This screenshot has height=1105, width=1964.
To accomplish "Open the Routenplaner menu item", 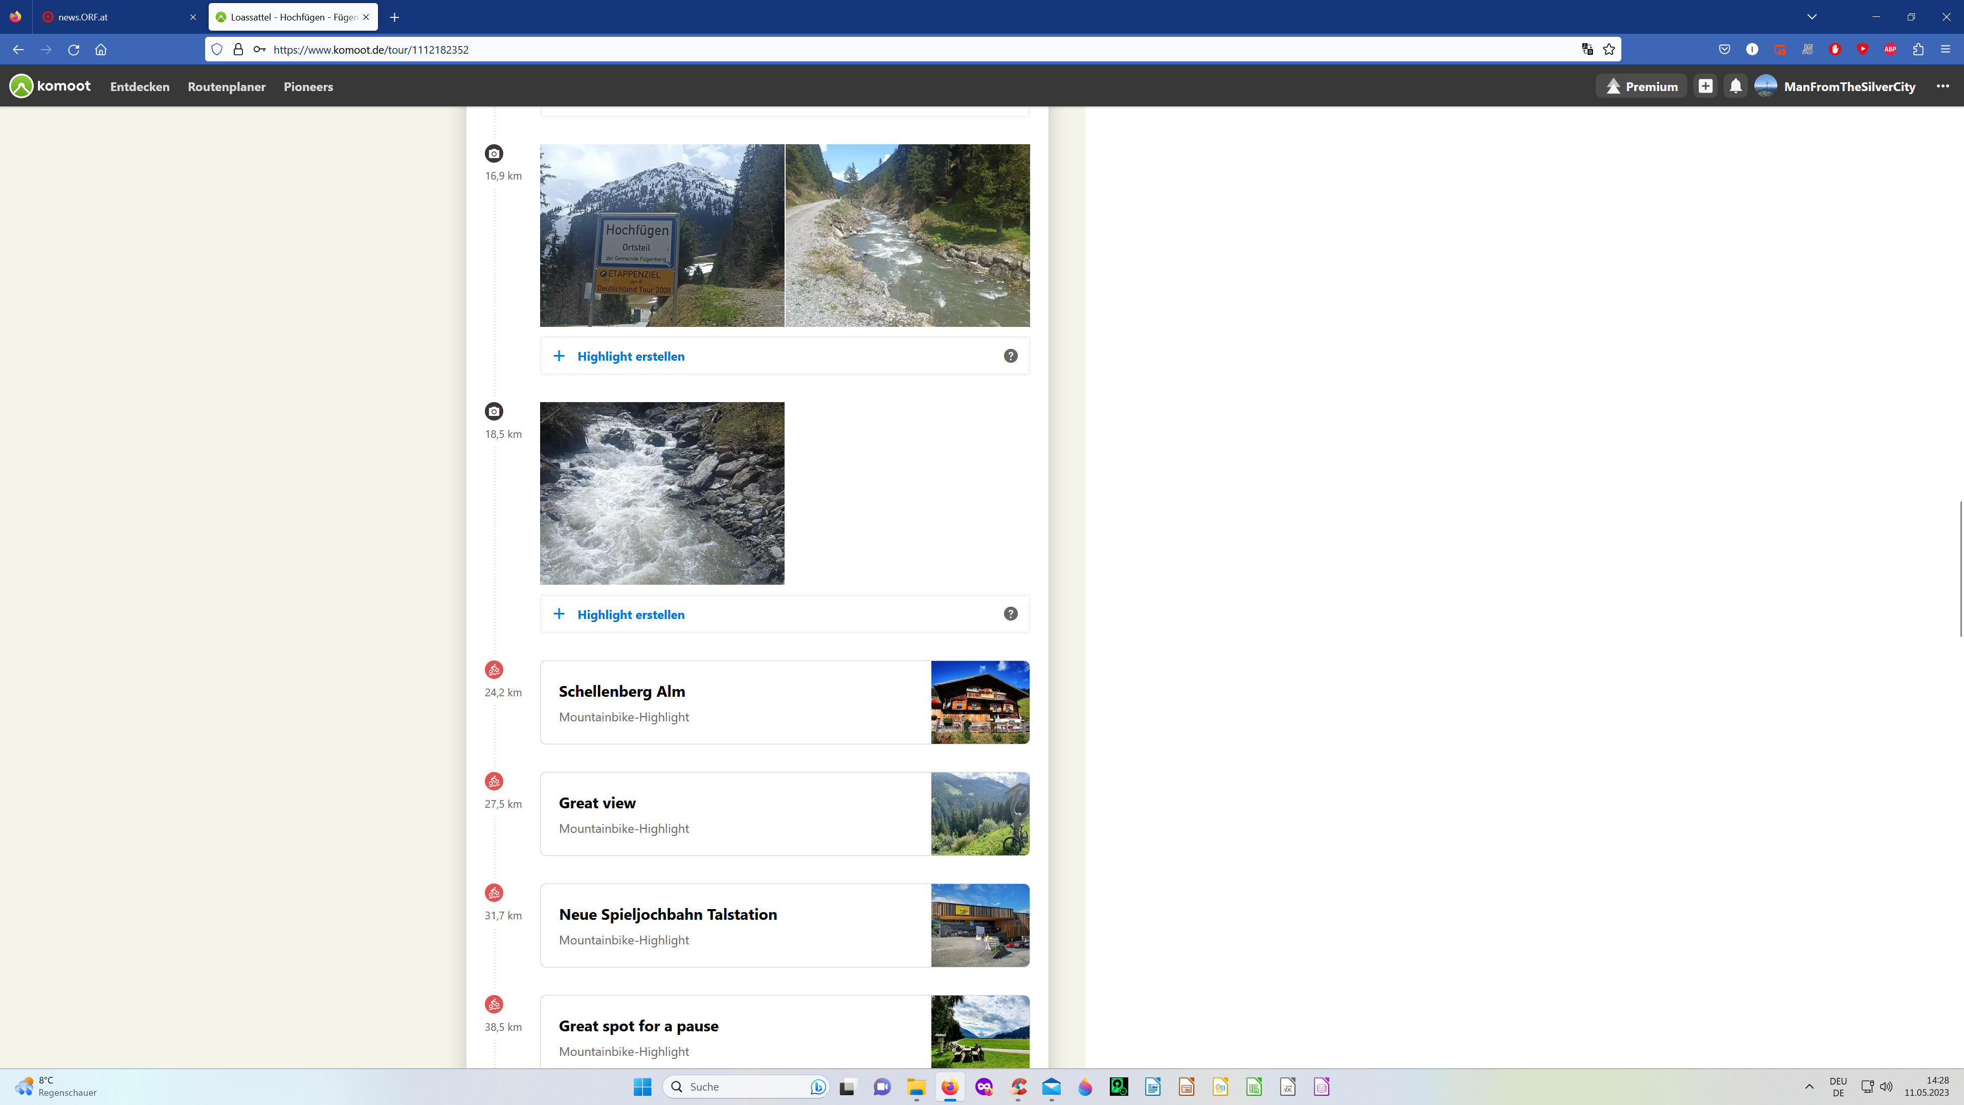I will [x=227, y=87].
